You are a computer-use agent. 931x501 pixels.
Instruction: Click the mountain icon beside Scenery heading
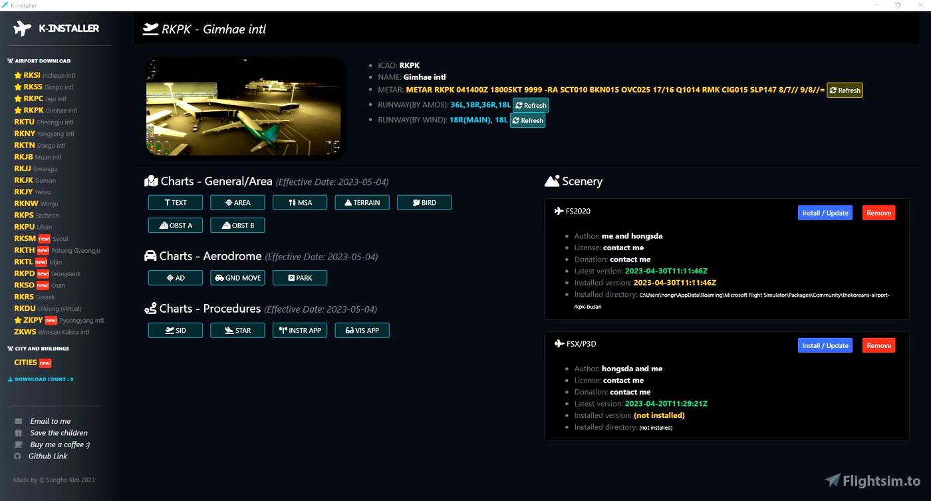tap(552, 181)
